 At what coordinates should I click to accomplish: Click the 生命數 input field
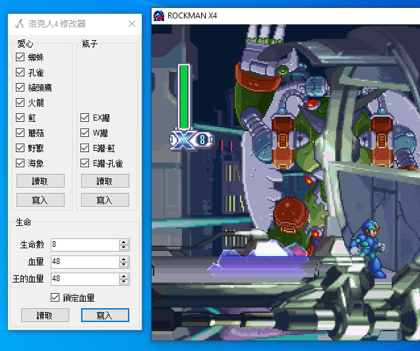84,244
